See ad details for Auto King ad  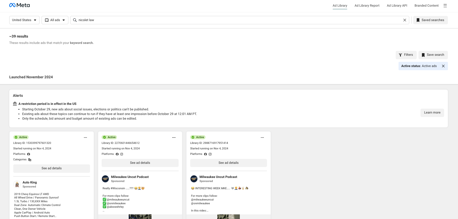click(52, 168)
